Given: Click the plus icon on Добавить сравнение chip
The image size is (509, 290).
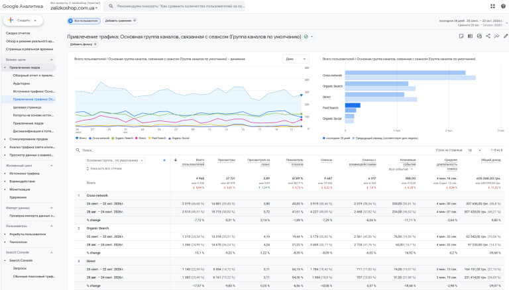Looking at the screenshot, I should coord(135,21).
